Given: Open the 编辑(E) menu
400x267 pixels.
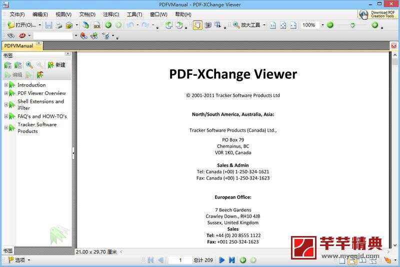Looking at the screenshot, I should coord(40,14).
